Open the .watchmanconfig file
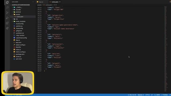171x96 pixels. [x=21, y=38]
